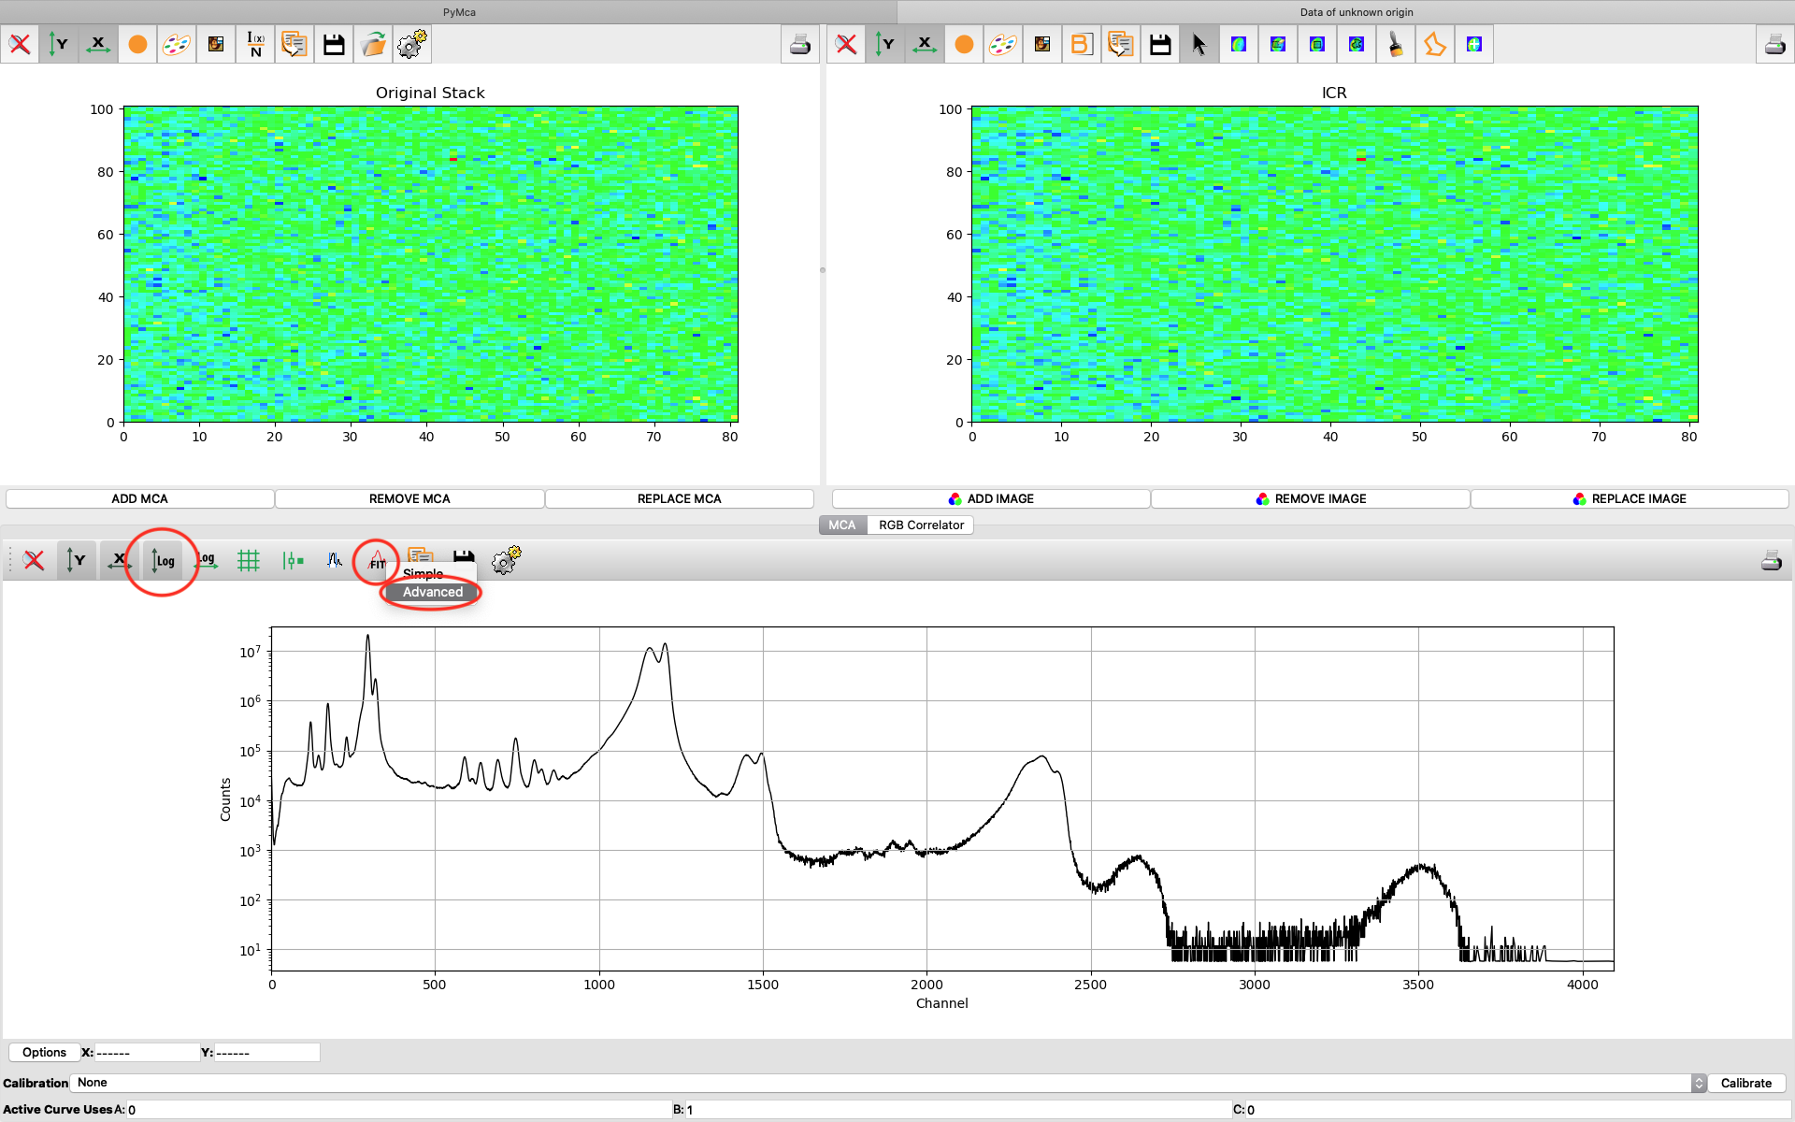Image resolution: width=1795 pixels, height=1122 pixels.
Task: Switch to the RGB Correlator tab
Action: tap(921, 525)
